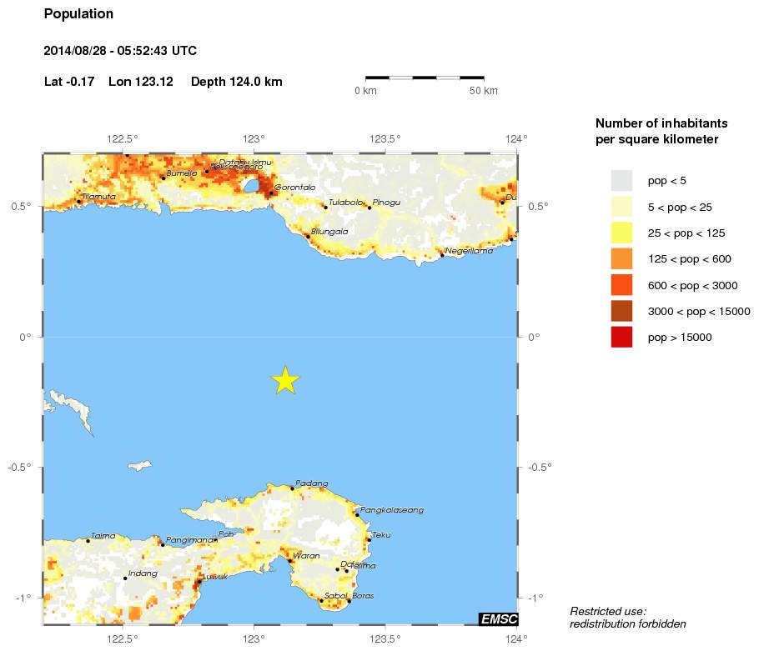Click the 'Pangkalaseang' city label
759x651 pixels.
pos(392,510)
